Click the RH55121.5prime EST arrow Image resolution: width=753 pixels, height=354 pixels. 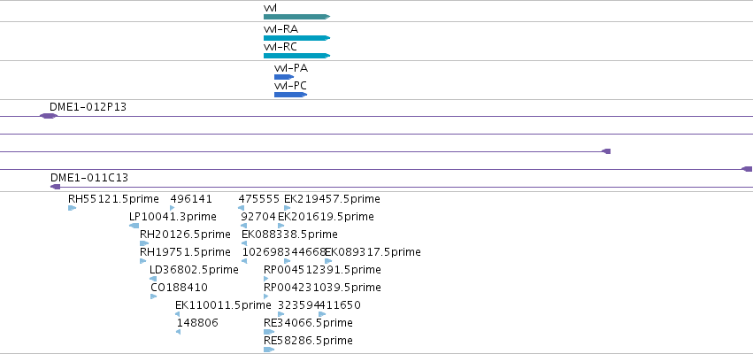72,208
